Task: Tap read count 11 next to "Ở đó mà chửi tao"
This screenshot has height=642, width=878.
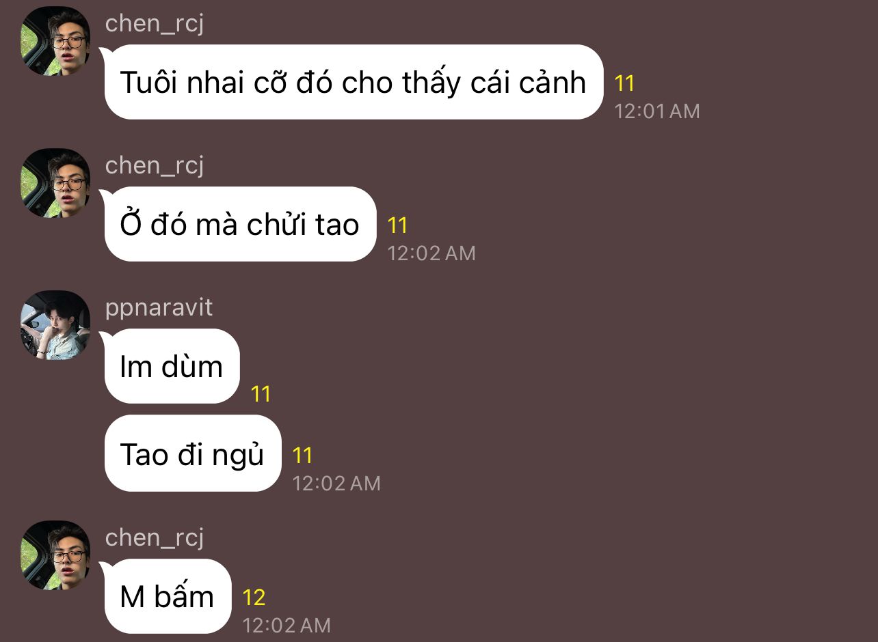Action: pyautogui.click(x=397, y=225)
